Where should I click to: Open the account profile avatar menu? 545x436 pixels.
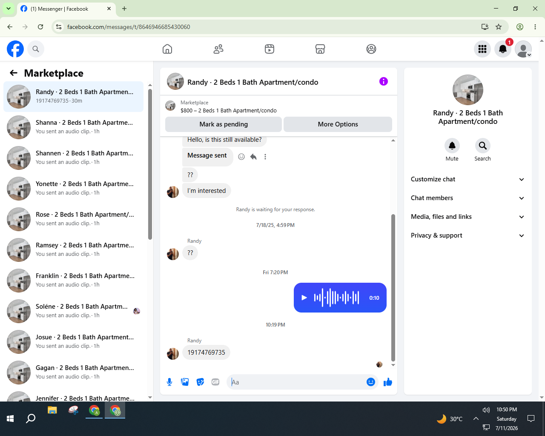pyautogui.click(x=523, y=49)
